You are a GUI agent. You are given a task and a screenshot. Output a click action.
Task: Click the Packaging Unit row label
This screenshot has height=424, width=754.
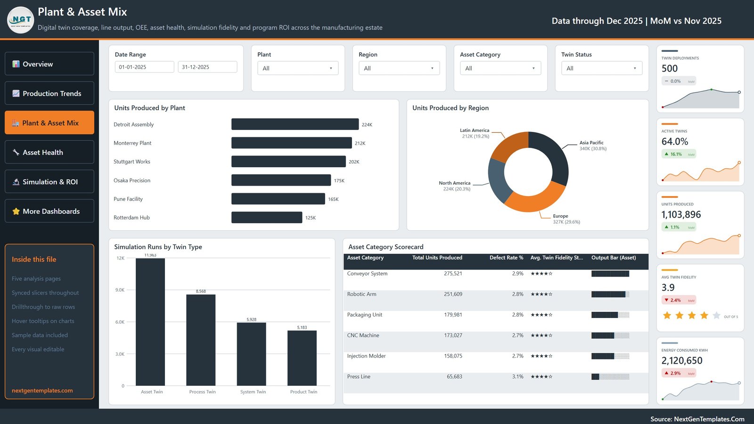point(365,315)
